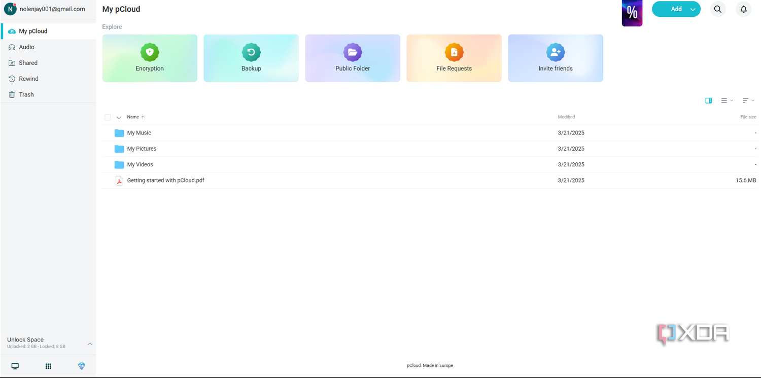Click the Trash bin icon in sidebar

point(12,95)
